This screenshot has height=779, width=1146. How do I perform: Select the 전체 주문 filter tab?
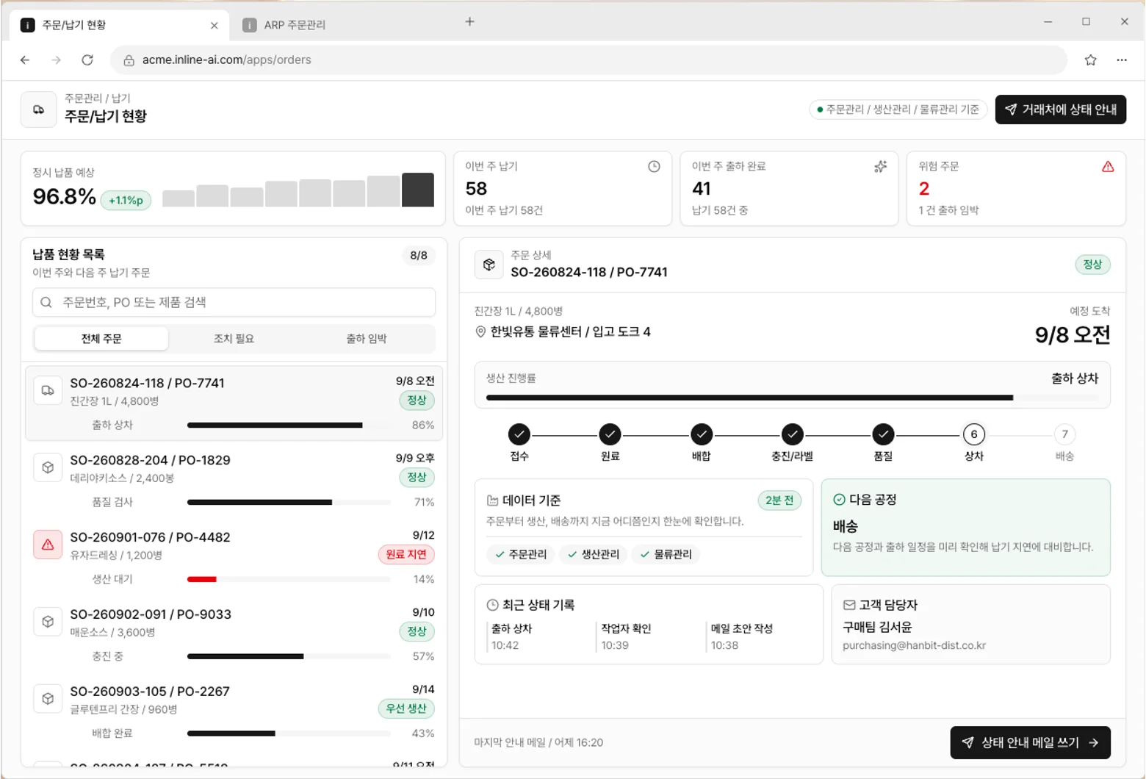[101, 339]
